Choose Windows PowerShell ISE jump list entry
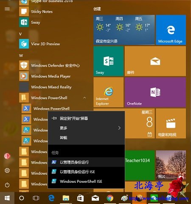The height and width of the screenshot is (204, 191). pos(86,181)
